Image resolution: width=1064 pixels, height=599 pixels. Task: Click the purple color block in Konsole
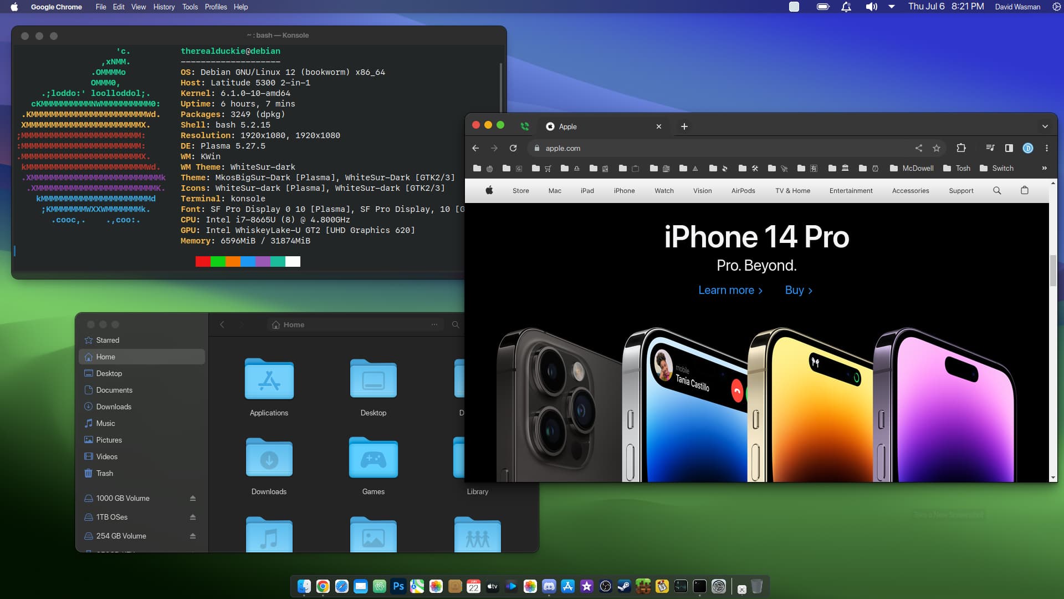(263, 261)
